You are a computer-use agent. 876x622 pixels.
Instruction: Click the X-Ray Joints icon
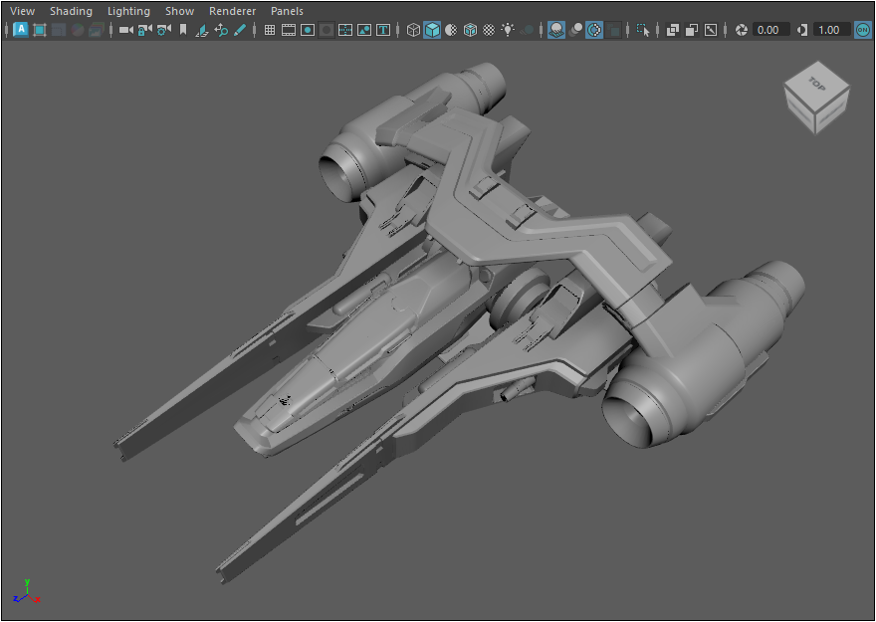(x=711, y=30)
